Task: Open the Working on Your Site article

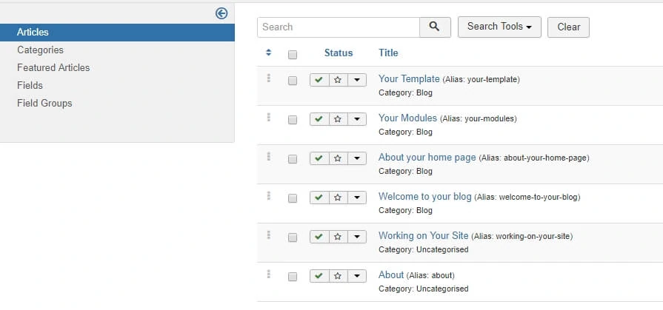Action: click(423, 236)
